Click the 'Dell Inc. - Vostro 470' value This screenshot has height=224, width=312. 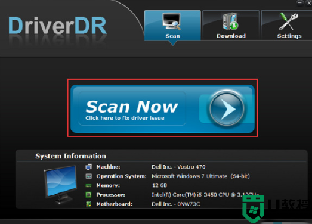click(x=178, y=167)
